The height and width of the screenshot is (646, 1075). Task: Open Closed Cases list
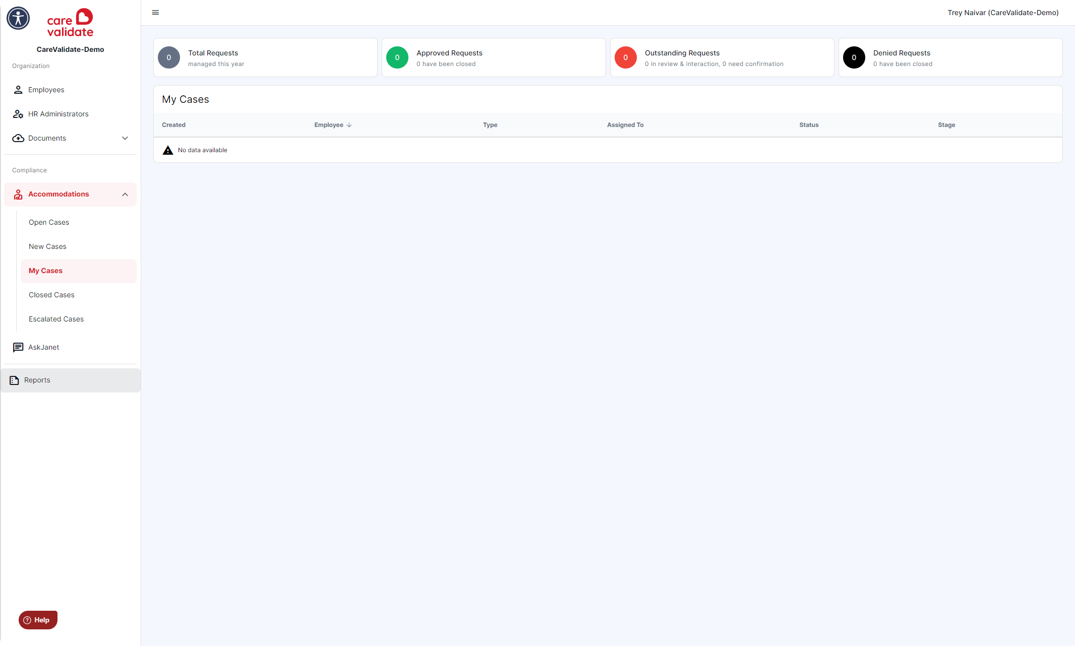[x=79, y=295]
